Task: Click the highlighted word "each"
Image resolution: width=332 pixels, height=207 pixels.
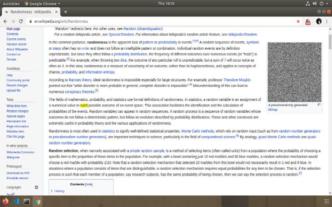Action: tap(84, 105)
